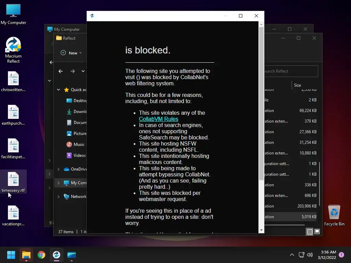Maximize the blocked page window

(x=241, y=16)
